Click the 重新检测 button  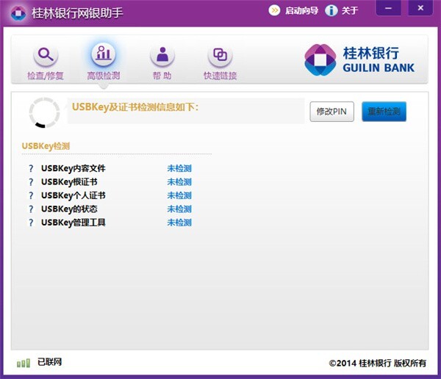click(384, 112)
